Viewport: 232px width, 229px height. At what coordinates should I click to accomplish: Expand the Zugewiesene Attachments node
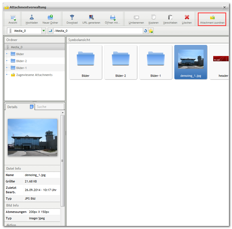click(x=7, y=75)
